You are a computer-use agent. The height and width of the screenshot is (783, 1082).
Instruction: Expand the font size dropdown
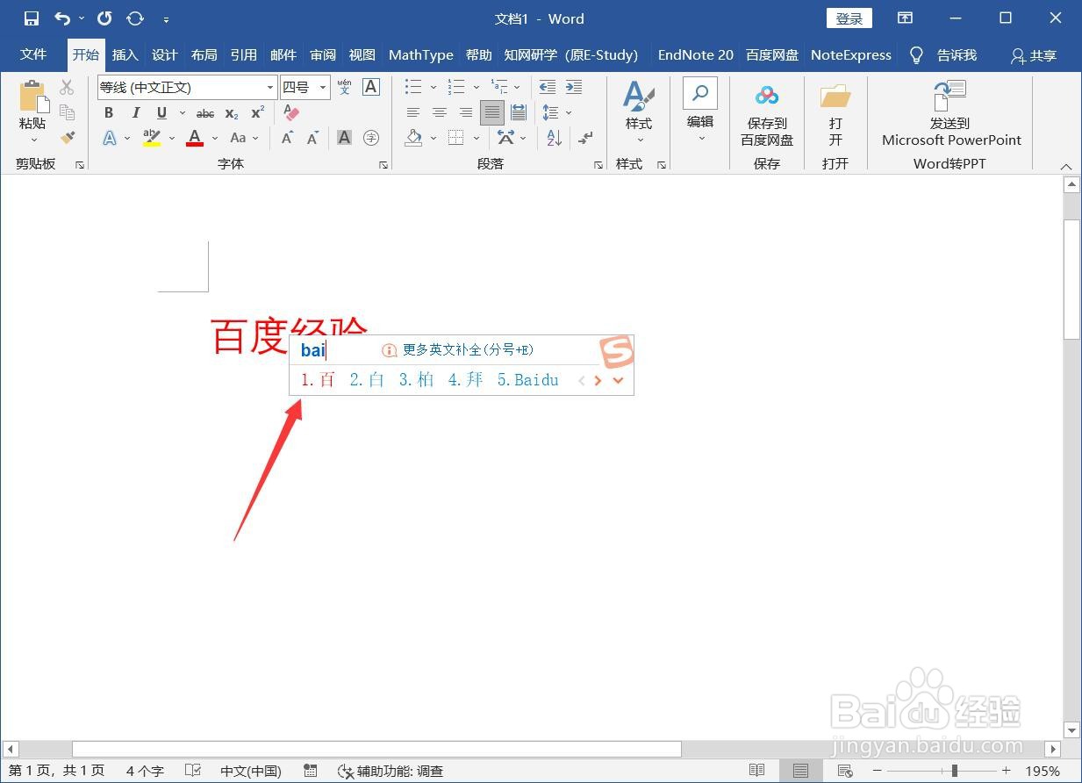[x=323, y=87]
